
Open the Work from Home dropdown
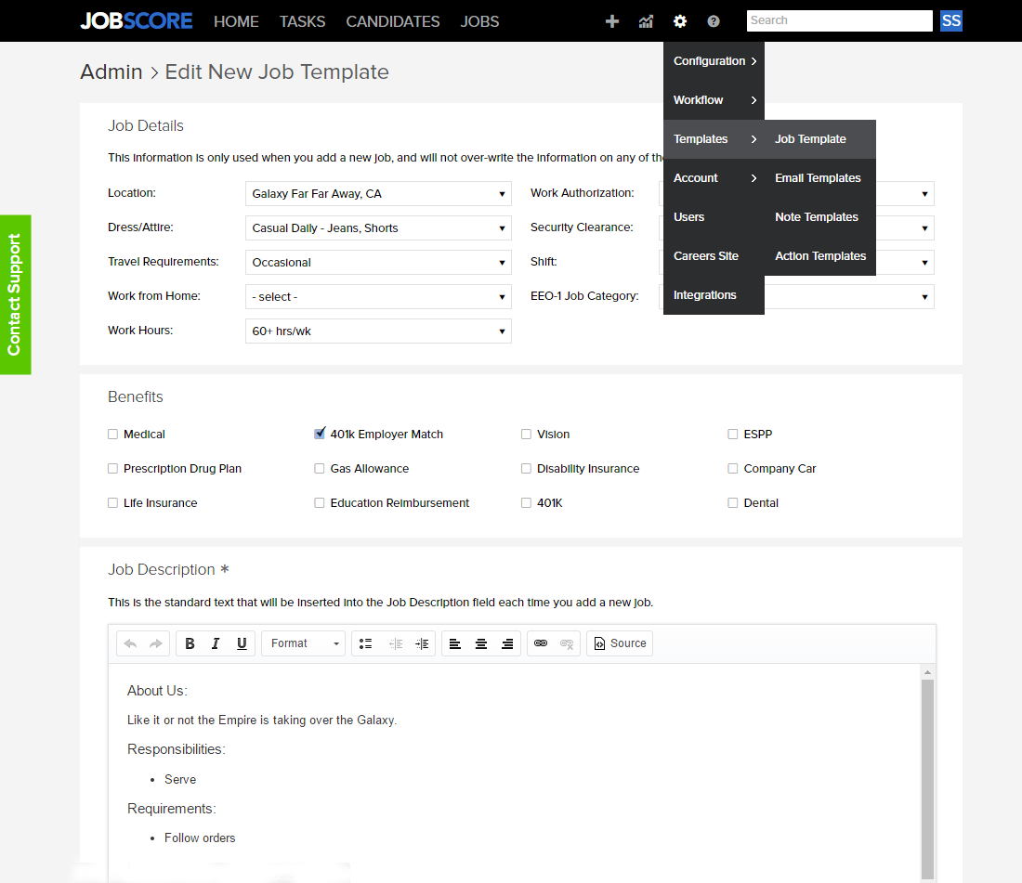(x=377, y=295)
